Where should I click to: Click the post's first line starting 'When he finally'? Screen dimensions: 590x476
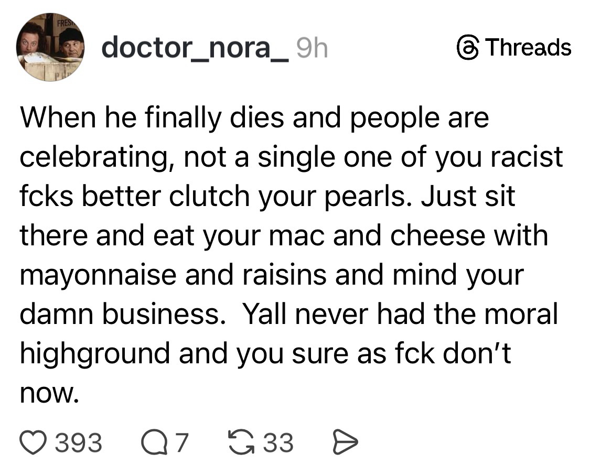point(254,117)
